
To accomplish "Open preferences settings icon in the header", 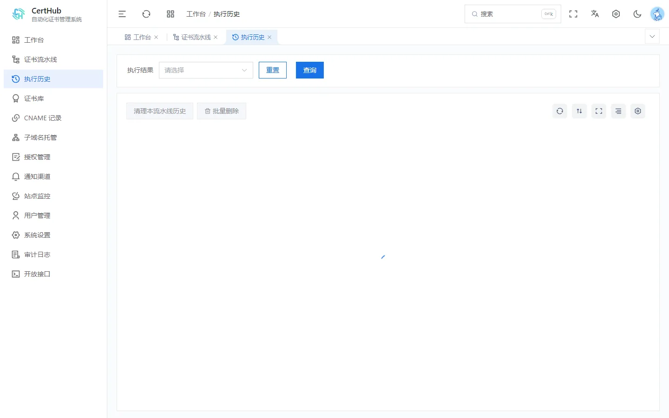I will (616, 14).
